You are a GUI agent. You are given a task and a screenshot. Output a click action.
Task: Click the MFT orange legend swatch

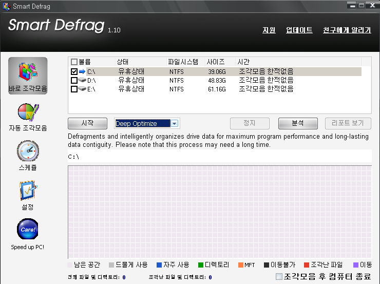click(x=241, y=265)
